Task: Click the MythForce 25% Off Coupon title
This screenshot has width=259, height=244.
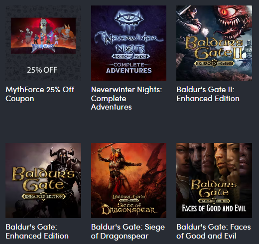Action: [x=40, y=94]
